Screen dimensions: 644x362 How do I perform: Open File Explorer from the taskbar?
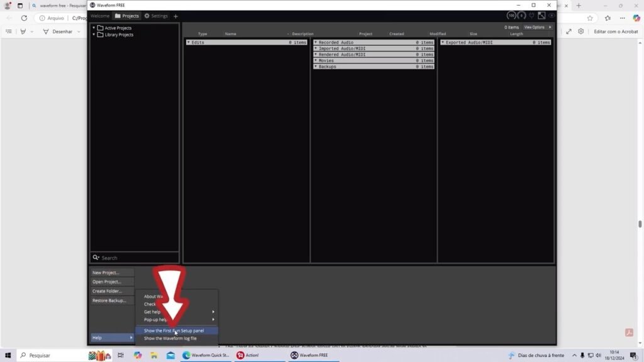[x=154, y=356]
